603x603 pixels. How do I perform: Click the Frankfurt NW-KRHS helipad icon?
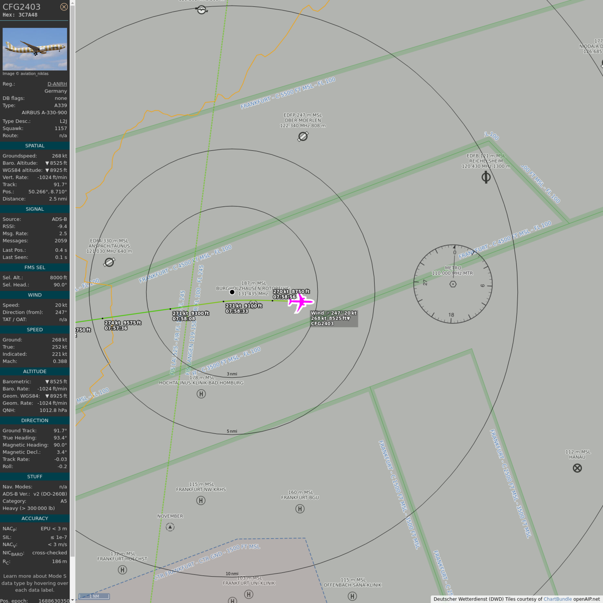(201, 500)
